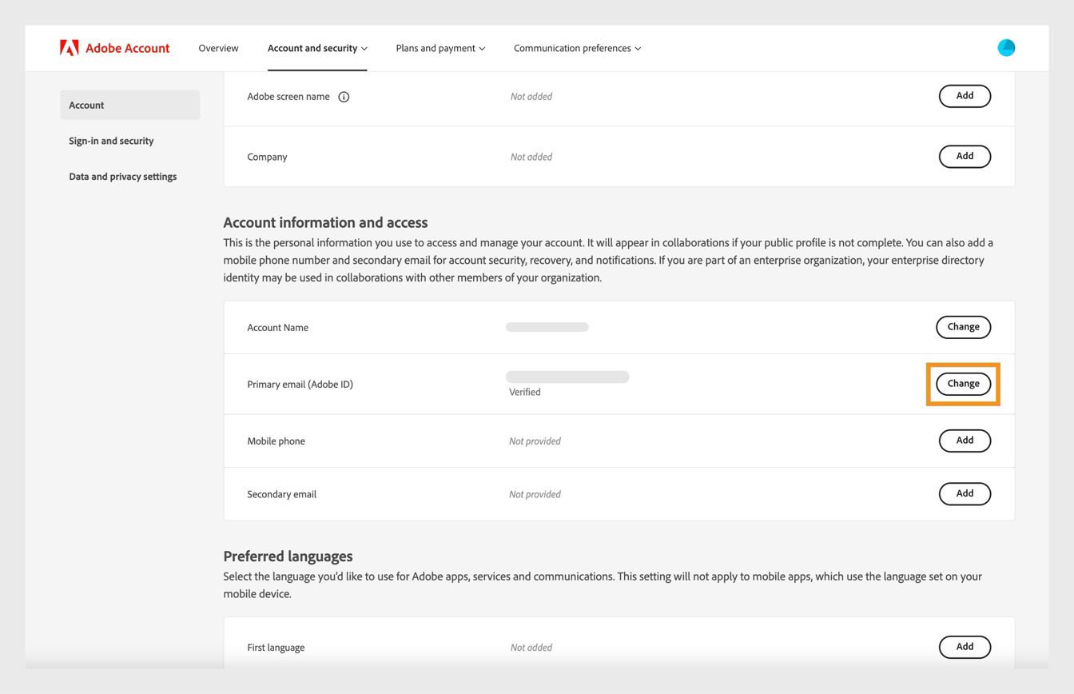This screenshot has width=1074, height=694.
Task: Select Account and security in the navigation
Action: [316, 48]
